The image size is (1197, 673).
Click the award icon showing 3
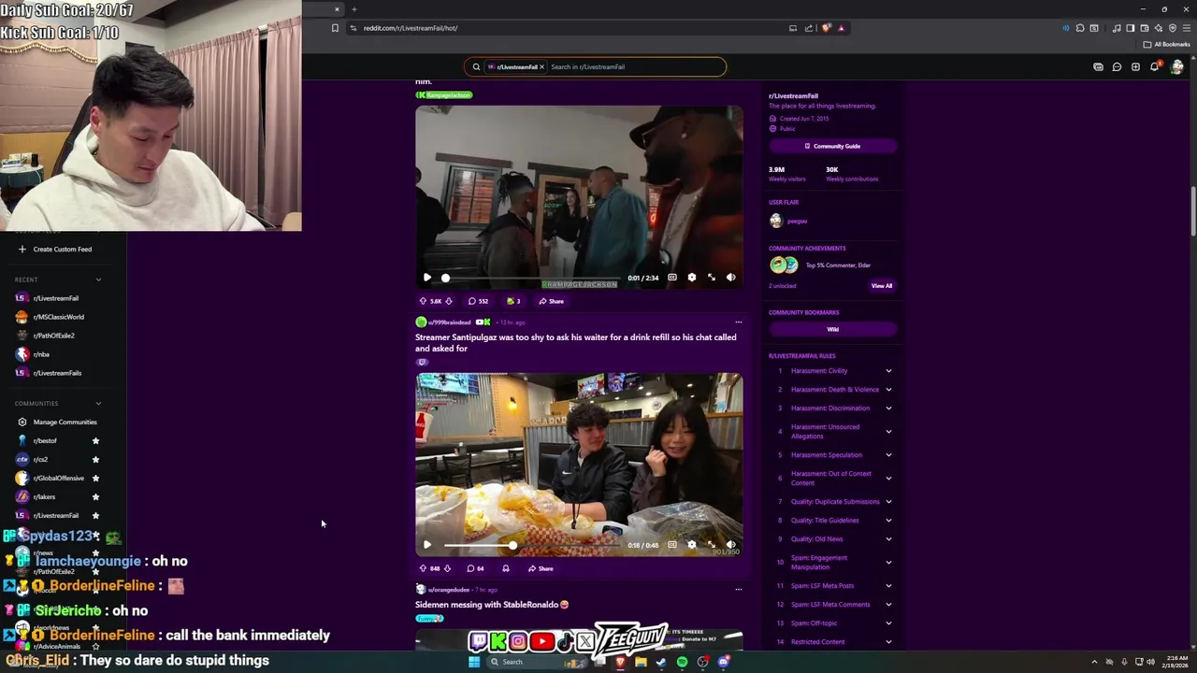[512, 301]
